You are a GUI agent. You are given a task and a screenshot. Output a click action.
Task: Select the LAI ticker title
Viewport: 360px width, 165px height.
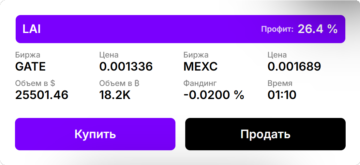(32, 29)
